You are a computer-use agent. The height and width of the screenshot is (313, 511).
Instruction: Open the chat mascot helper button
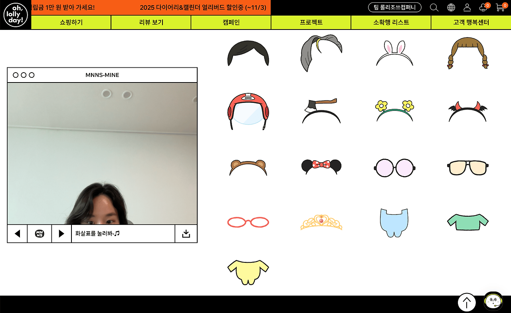click(x=493, y=301)
